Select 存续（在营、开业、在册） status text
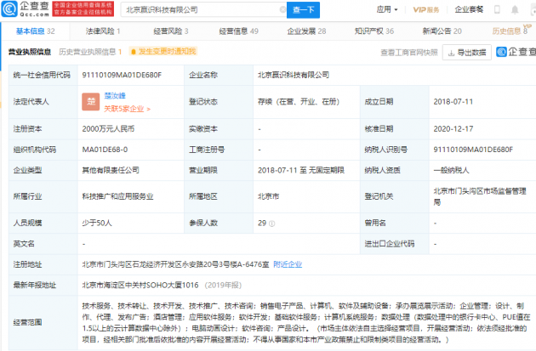The width and height of the screenshot is (536, 351). [x=299, y=102]
